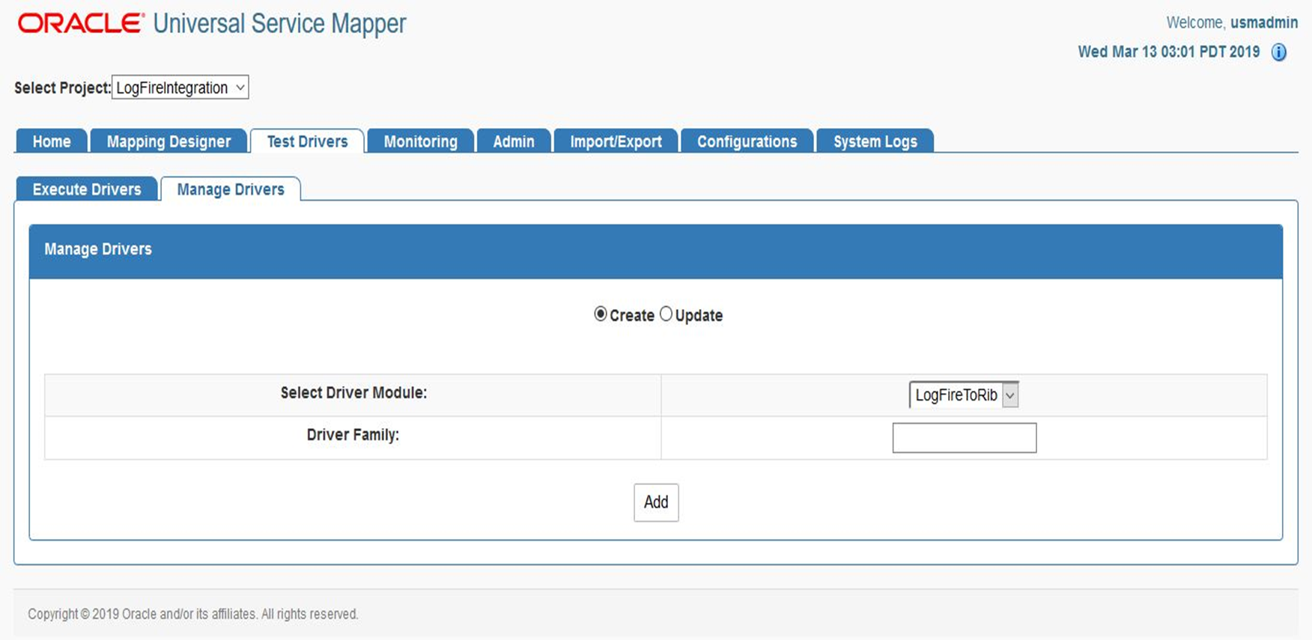The width and height of the screenshot is (1312, 640).
Task: Click the Universal Service Mapper title
Action: pyautogui.click(x=279, y=23)
